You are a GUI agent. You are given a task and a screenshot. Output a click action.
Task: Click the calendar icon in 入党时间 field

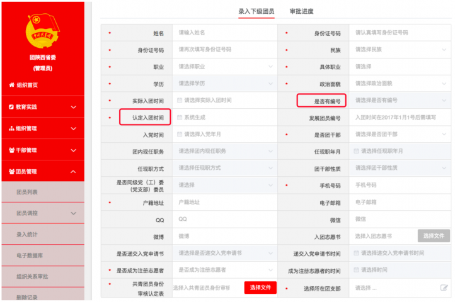pos(180,134)
